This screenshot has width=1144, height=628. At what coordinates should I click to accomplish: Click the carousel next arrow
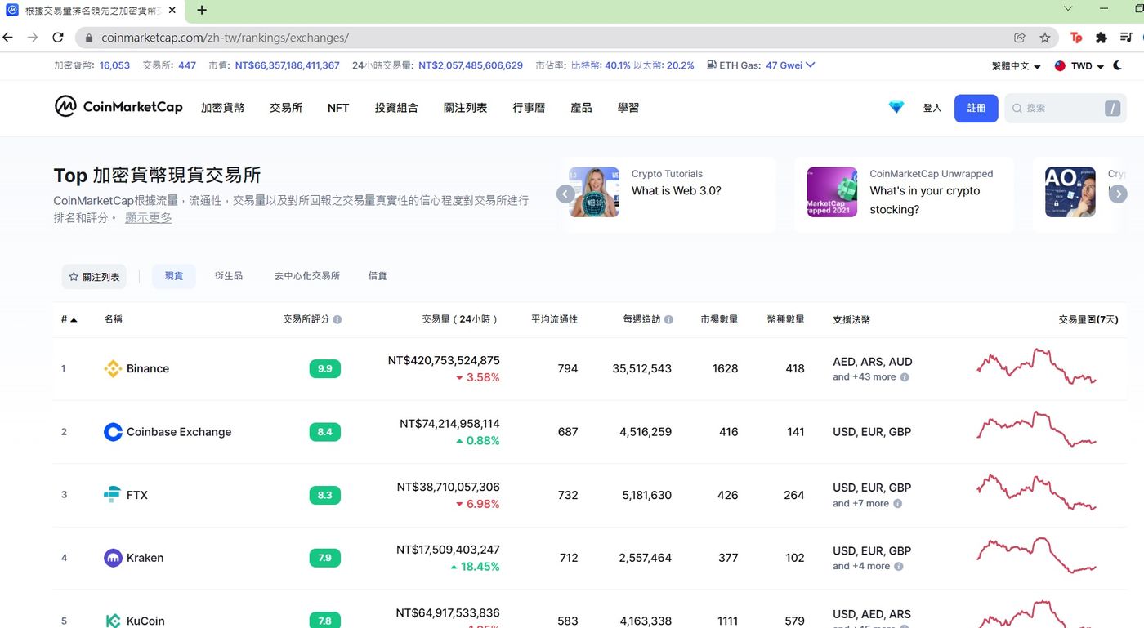click(x=1118, y=194)
